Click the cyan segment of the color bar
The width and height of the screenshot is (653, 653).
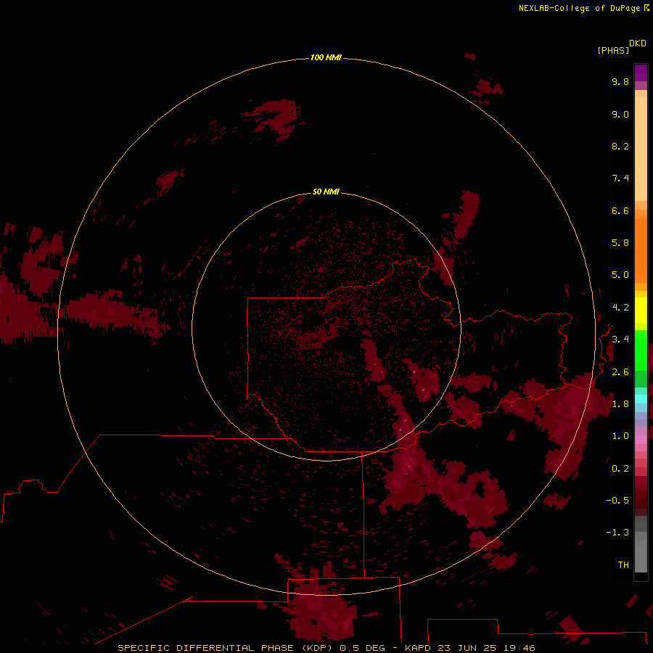tap(641, 398)
